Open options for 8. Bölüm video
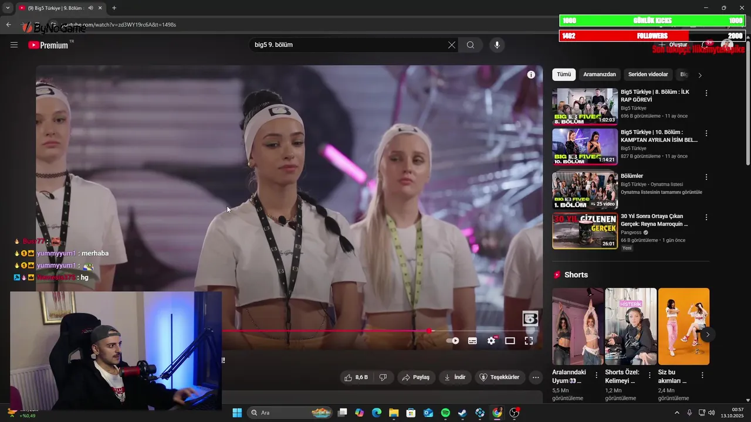Image resolution: width=751 pixels, height=422 pixels. pos(706,93)
